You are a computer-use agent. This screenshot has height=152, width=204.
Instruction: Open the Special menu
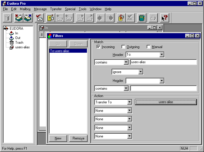(70, 9)
